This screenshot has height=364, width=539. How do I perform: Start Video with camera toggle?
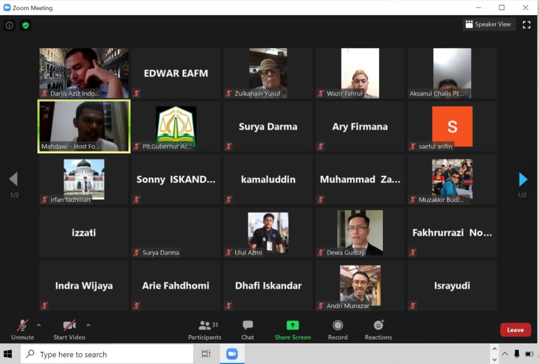point(69,330)
